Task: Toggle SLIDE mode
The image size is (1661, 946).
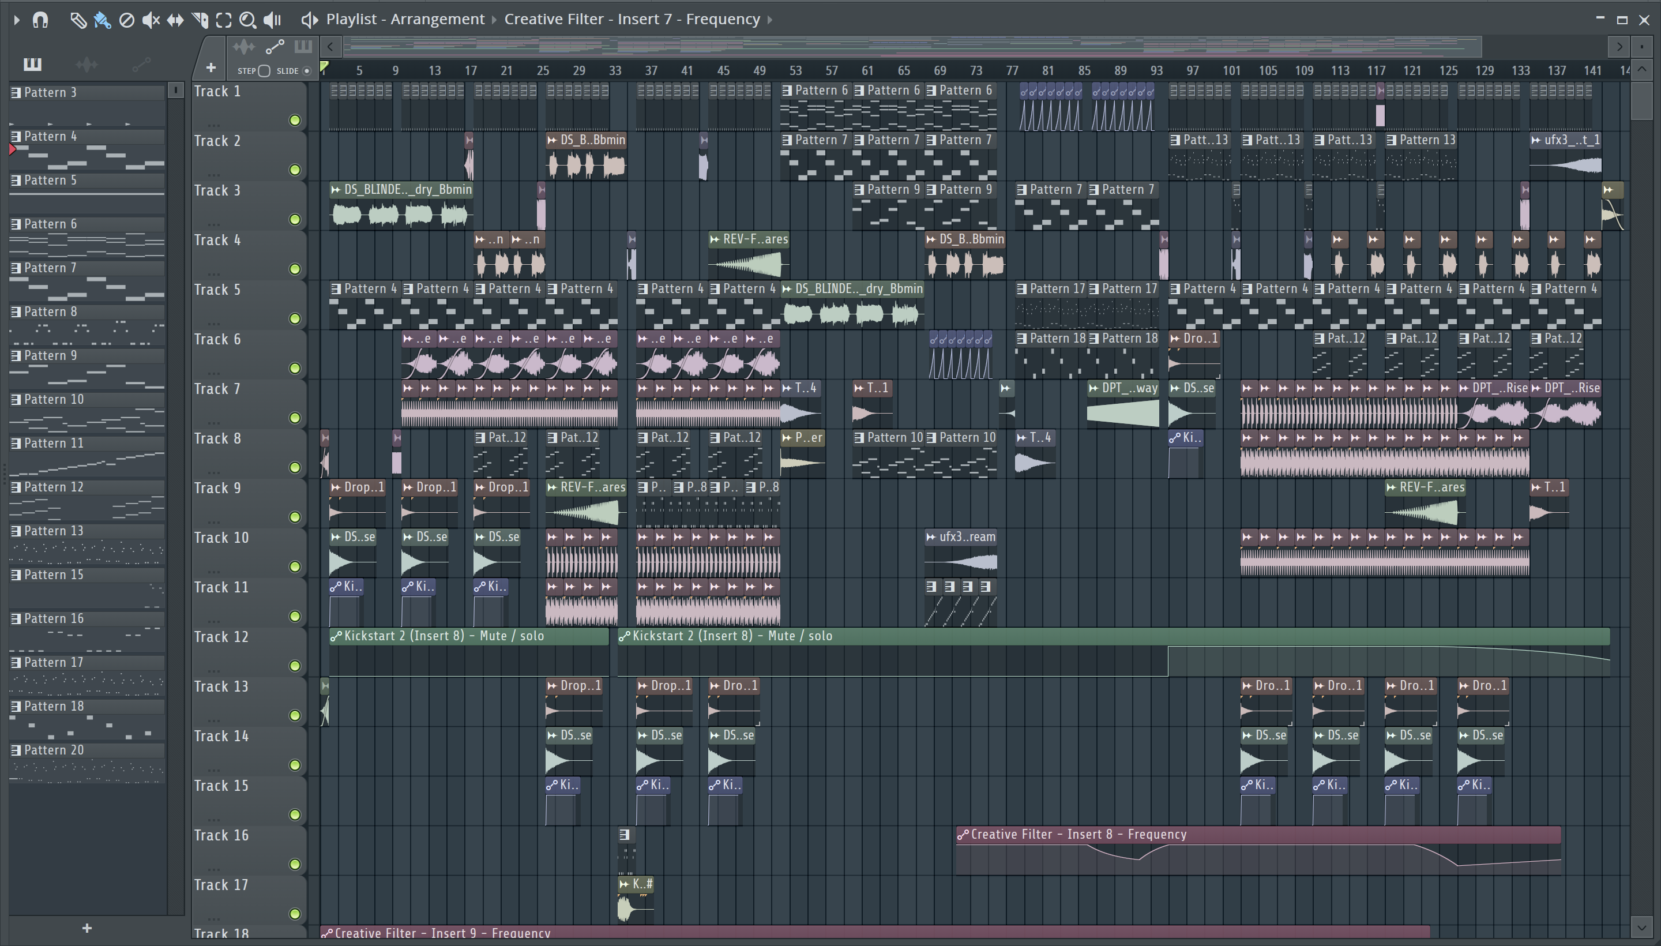Action: pyautogui.click(x=307, y=71)
